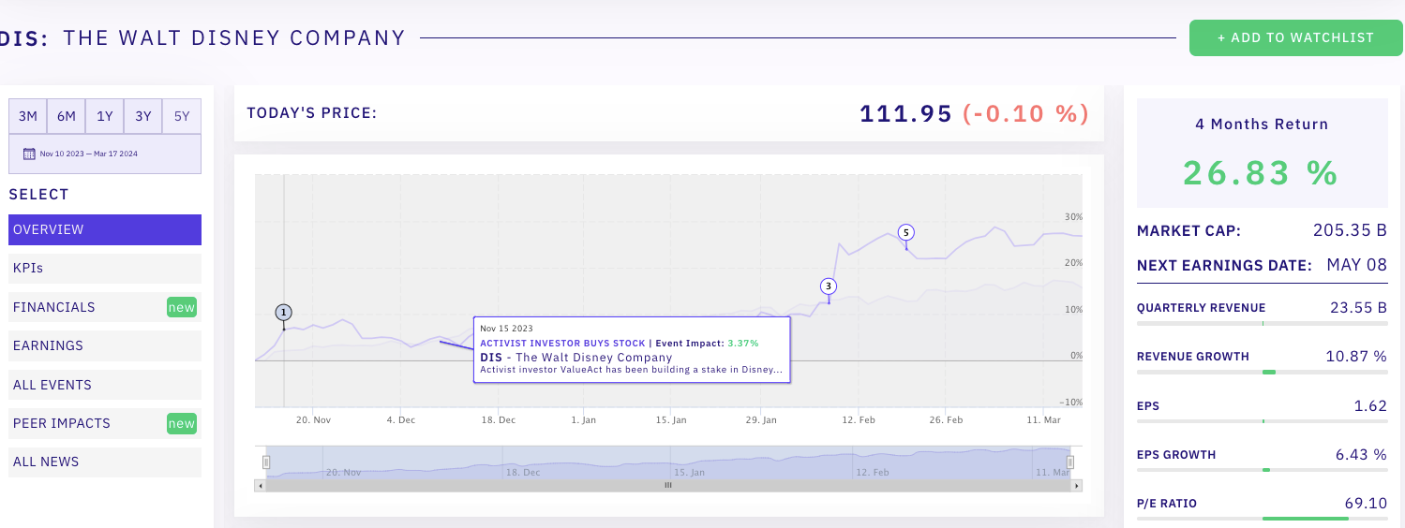The height and width of the screenshot is (528, 1405).
Task: Click EPS value 1.62
Action: point(1370,405)
